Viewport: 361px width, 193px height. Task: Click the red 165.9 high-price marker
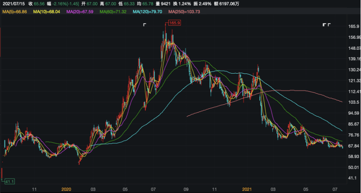click(x=174, y=23)
